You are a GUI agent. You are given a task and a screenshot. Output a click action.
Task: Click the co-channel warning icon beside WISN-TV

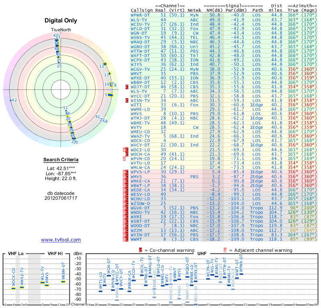127,101
